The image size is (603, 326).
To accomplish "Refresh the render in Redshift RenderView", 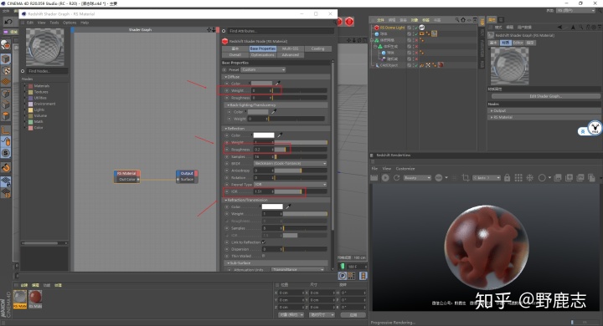I will [x=396, y=178].
